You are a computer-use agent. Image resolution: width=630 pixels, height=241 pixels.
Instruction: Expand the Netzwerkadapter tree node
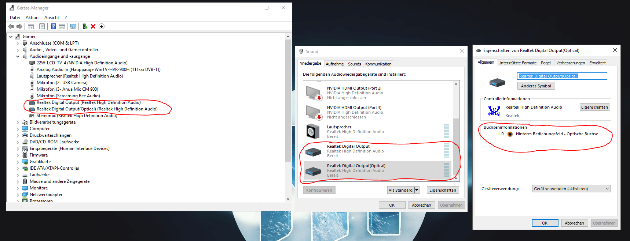coord(18,195)
